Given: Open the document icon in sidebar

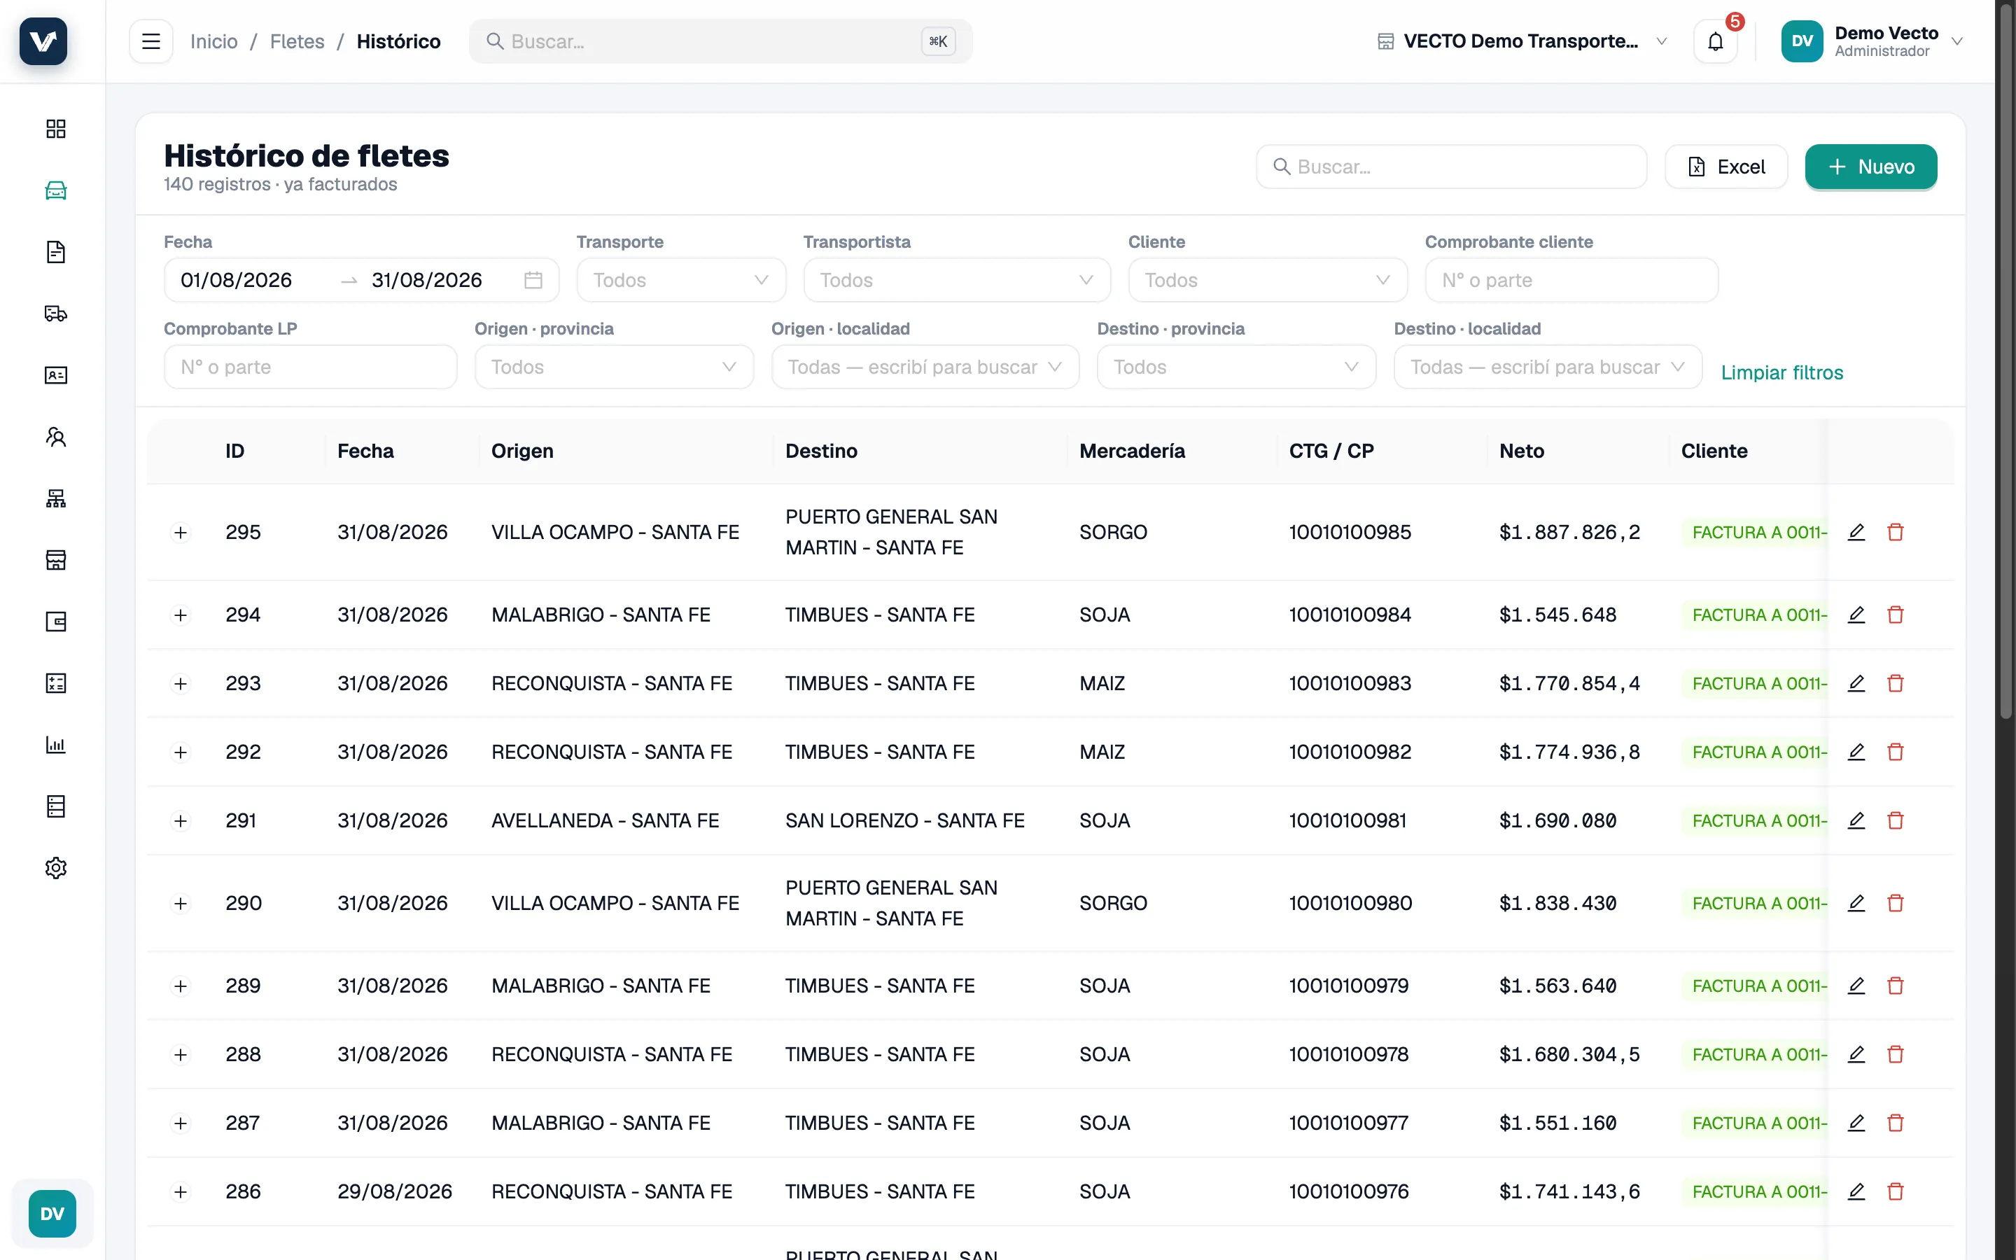Looking at the screenshot, I should [x=56, y=252].
